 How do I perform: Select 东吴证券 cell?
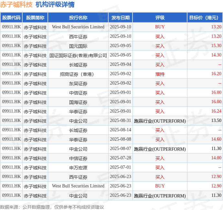[78, 84]
